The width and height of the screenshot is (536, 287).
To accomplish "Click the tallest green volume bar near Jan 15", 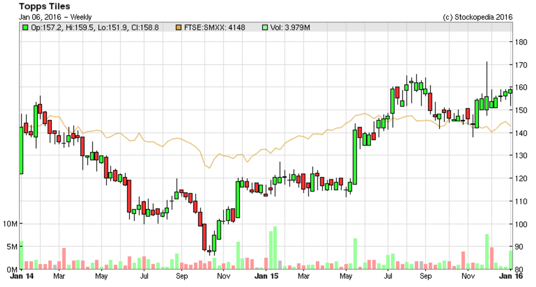I will click(275, 248).
